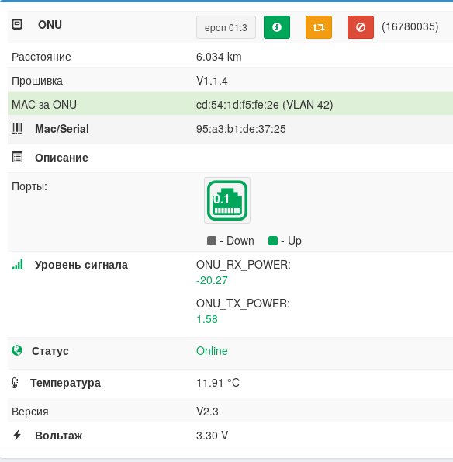Click the MAC cd:54:1d:f5:fe:2e value
Viewport: 453px width, 462px height.
click(237, 105)
